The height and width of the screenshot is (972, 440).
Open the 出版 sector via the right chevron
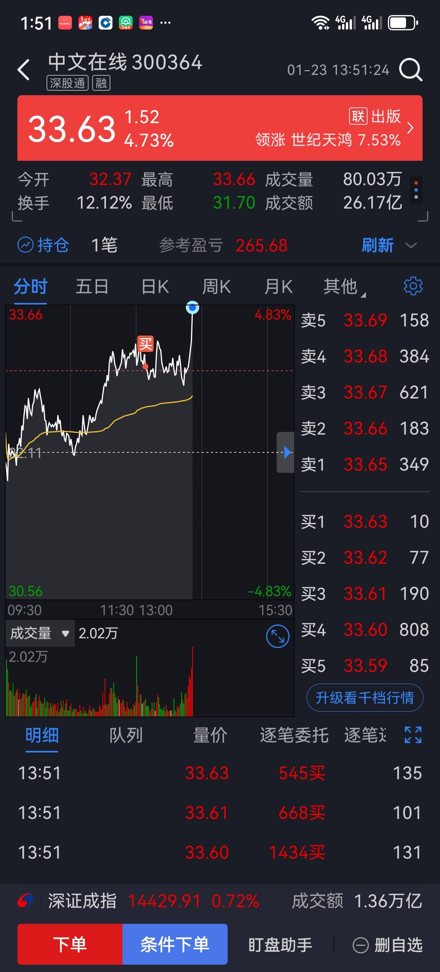point(410,128)
